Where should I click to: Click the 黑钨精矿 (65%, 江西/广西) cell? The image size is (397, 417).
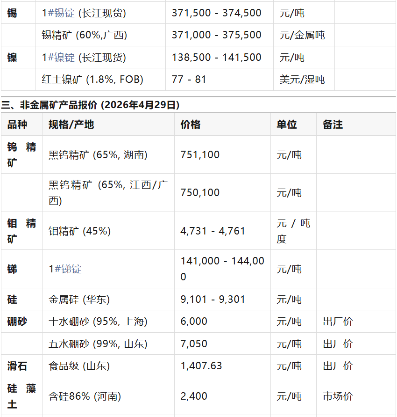[x=108, y=193]
